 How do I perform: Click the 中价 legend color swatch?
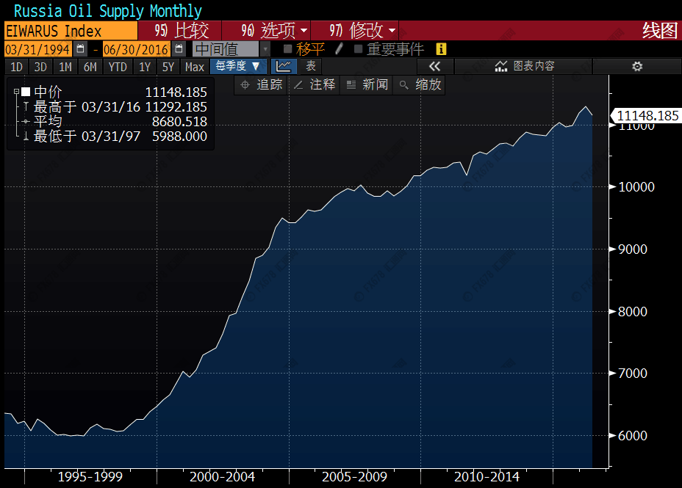[26, 92]
